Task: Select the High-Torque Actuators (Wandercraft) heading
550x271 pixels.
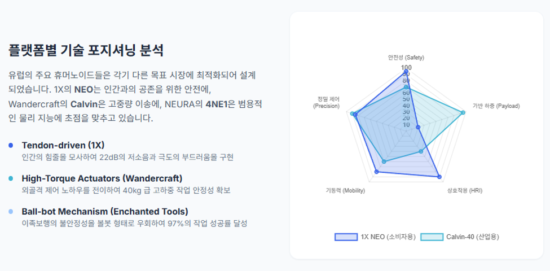Action: coord(102,178)
